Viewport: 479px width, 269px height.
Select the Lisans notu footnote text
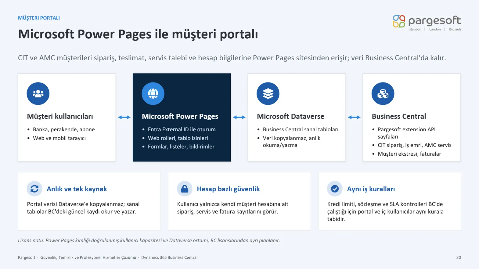pos(149,240)
